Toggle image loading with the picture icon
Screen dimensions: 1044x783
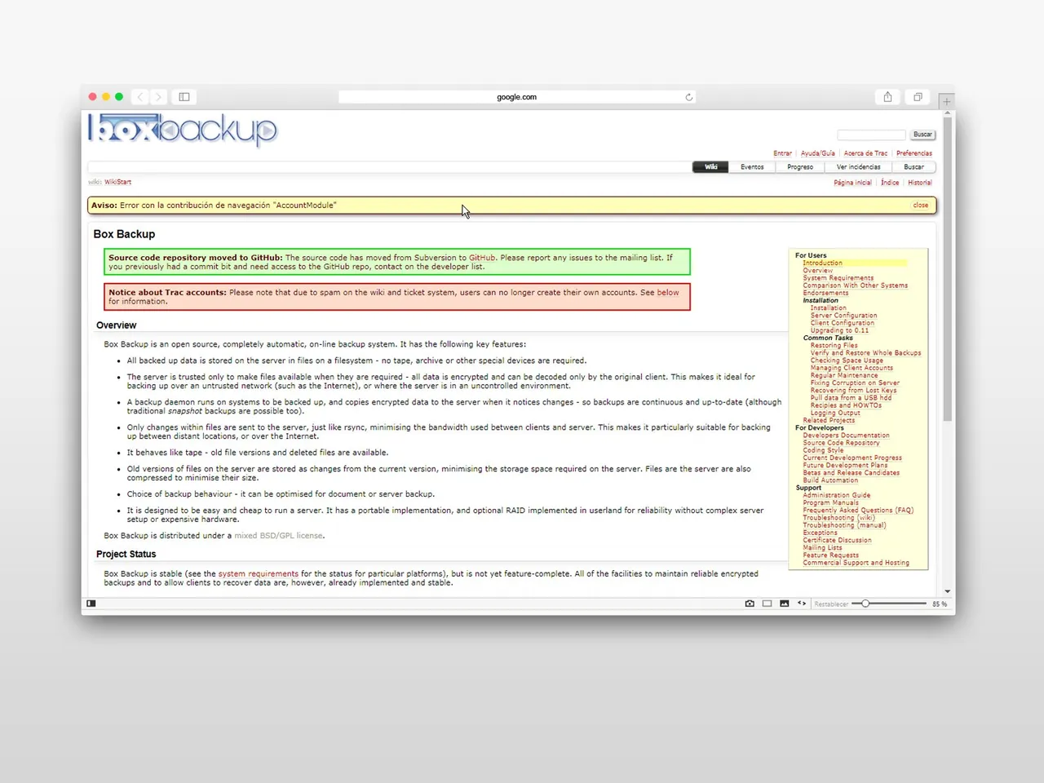pos(784,604)
